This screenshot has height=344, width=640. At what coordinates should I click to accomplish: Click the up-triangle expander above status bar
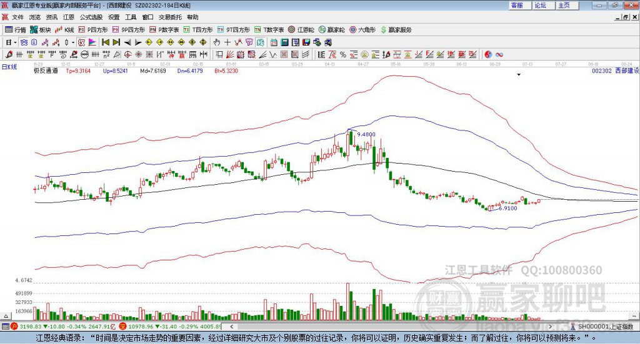point(6,316)
